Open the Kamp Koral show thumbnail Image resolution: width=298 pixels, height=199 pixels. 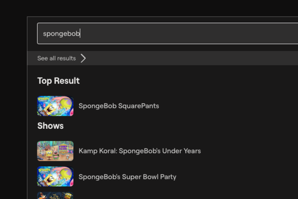coord(55,151)
